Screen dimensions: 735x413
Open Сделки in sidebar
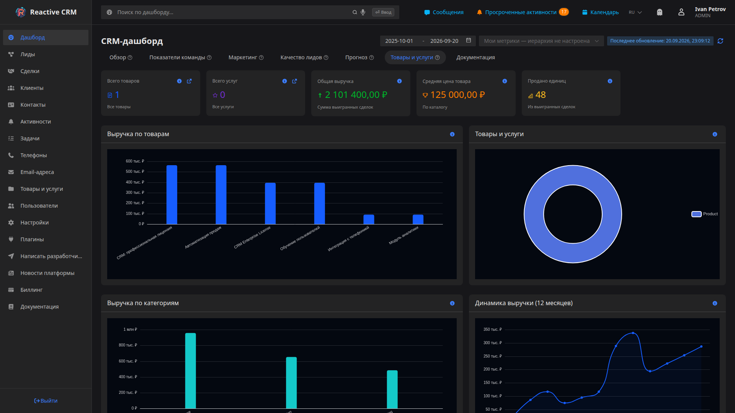point(46,71)
